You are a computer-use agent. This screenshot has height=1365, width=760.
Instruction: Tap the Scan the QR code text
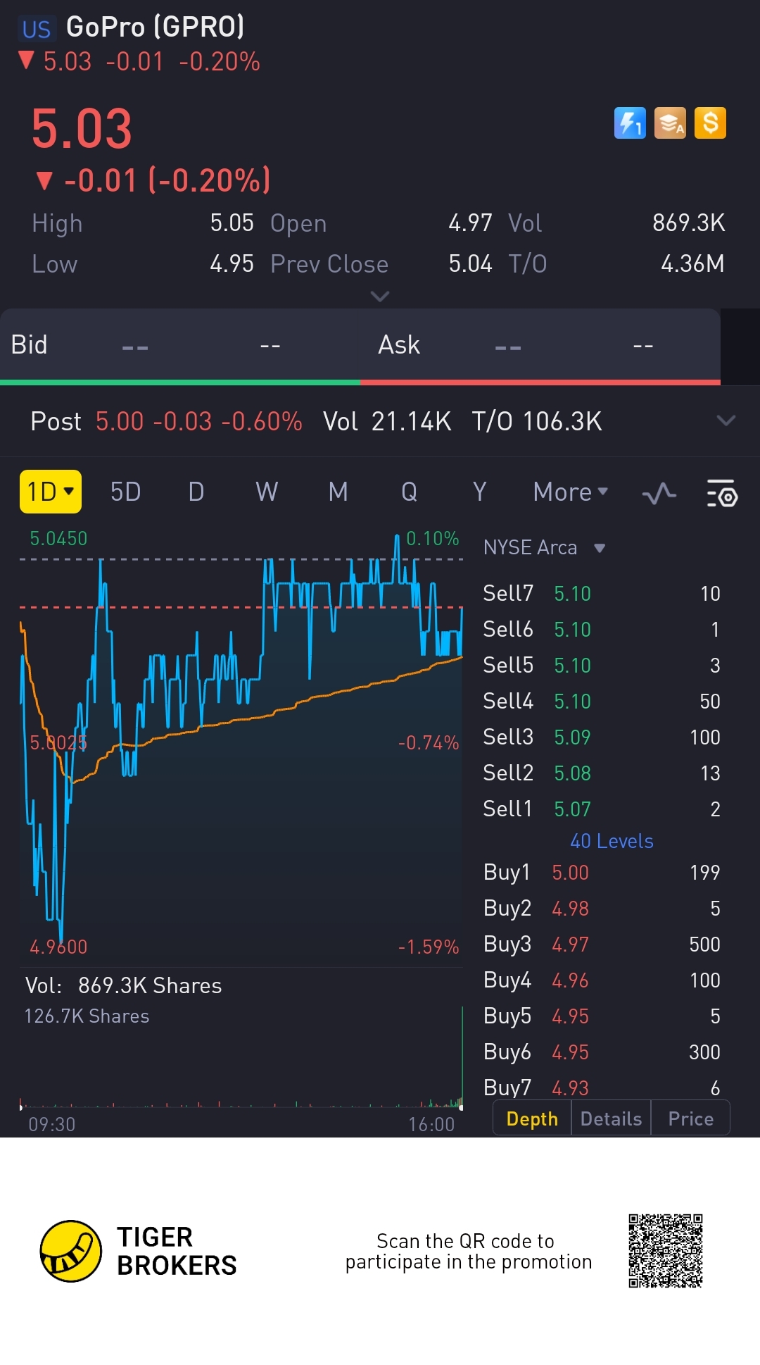(x=469, y=1251)
